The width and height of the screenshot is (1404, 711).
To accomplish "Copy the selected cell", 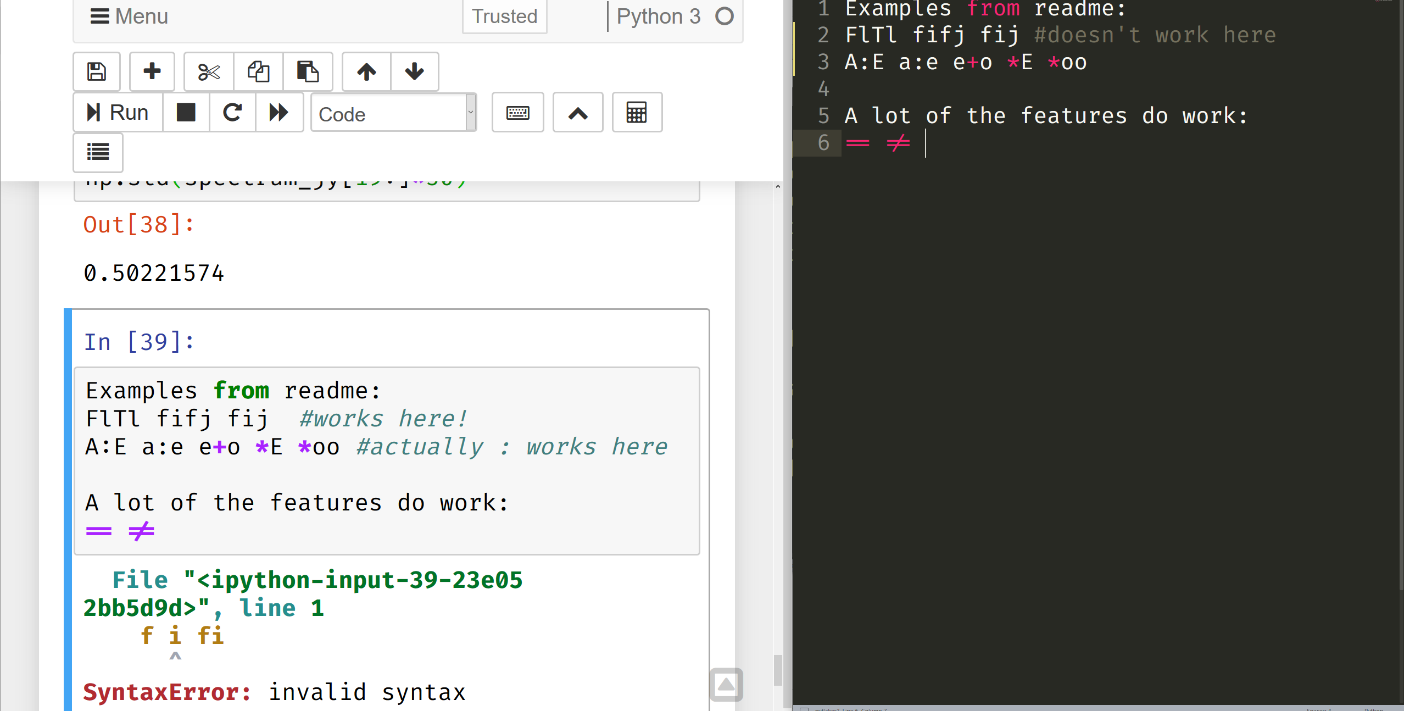I will 258,71.
